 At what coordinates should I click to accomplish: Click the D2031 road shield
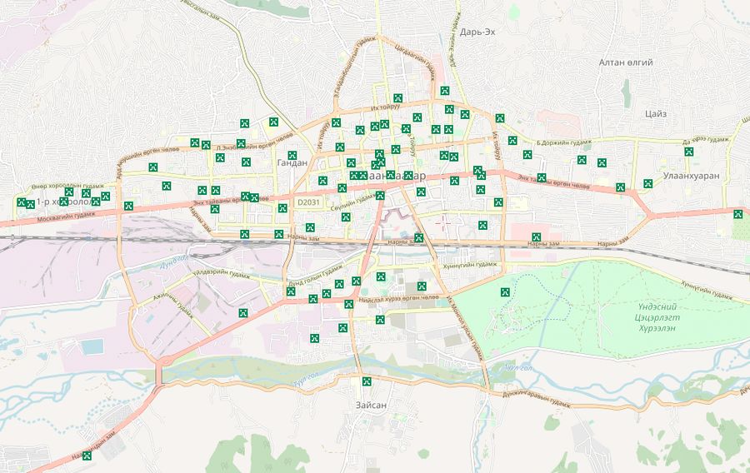[x=308, y=202]
